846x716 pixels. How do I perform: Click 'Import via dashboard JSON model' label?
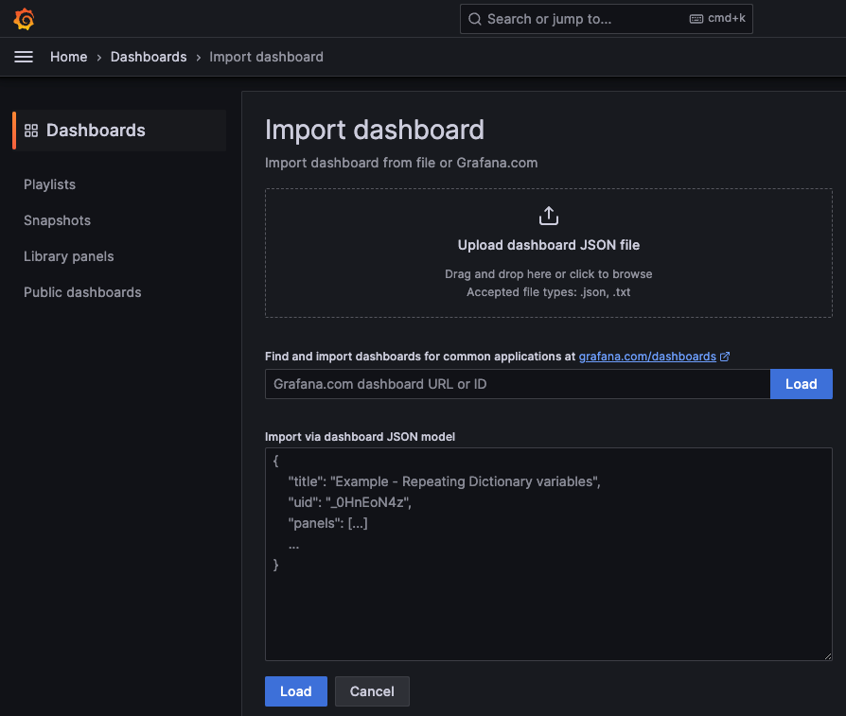(x=360, y=437)
